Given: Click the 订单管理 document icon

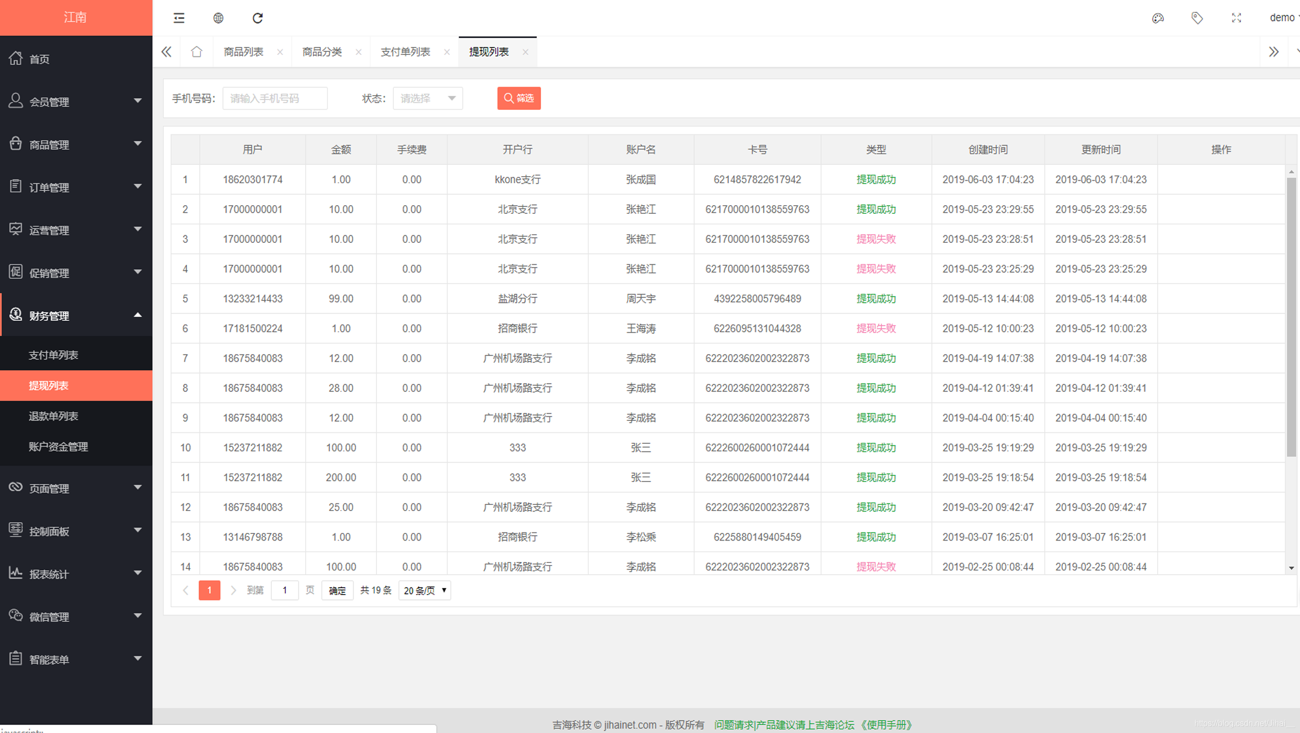Looking at the screenshot, I should [16, 186].
